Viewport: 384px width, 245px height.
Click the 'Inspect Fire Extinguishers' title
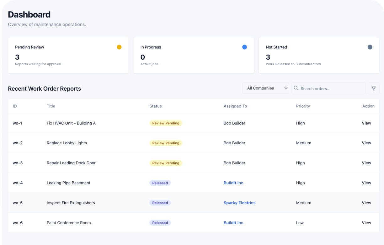pos(71,203)
